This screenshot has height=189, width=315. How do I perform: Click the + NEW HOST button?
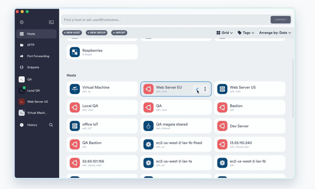pyautogui.click(x=72, y=33)
